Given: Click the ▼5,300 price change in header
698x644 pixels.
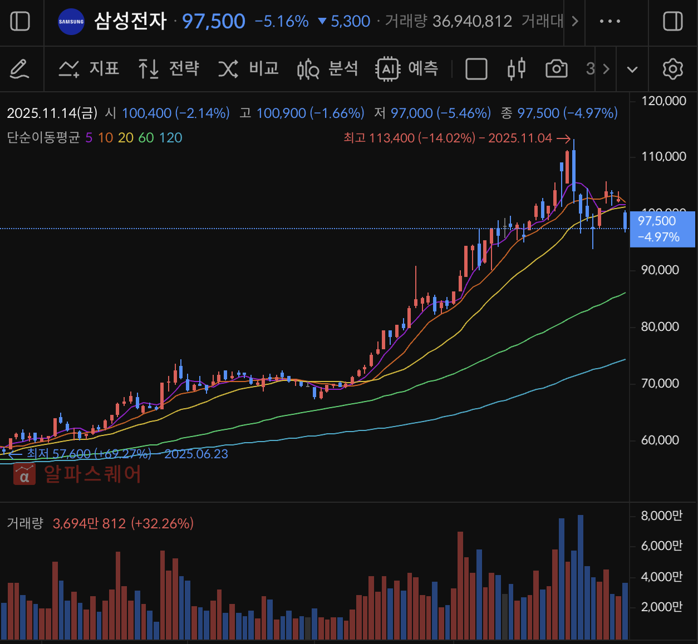Looking at the screenshot, I should pos(344,21).
